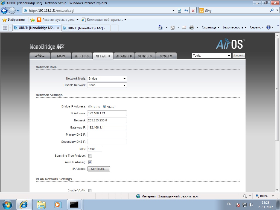Screen dimensions: 280x210
Task: Click the IP Aliases Configure button
Action: [98, 169]
